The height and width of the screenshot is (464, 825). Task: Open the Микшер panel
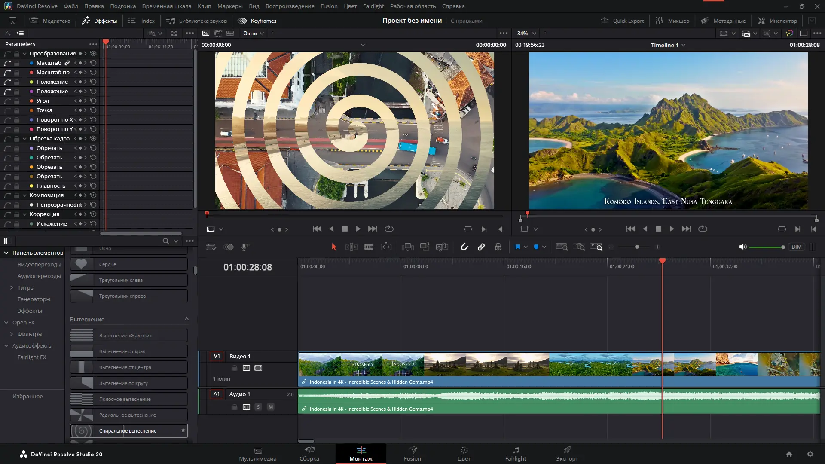pyautogui.click(x=672, y=21)
